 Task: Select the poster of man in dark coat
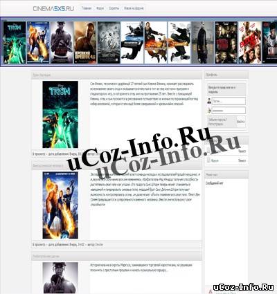point(203,42)
